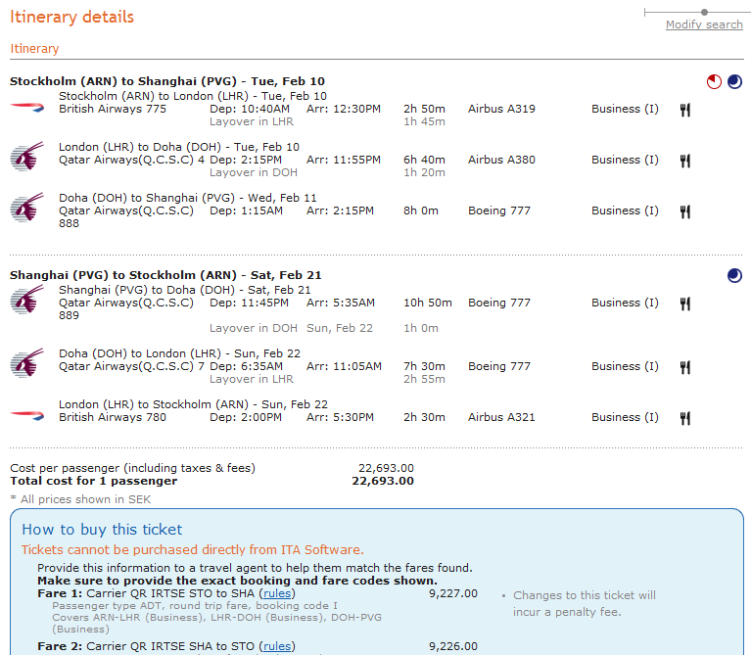Image resolution: width=751 pixels, height=655 pixels.
Task: Click the Airbus A380 aircraft text
Action: (x=501, y=160)
